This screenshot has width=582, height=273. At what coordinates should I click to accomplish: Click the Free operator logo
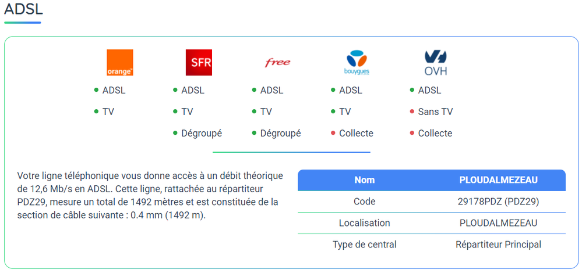click(277, 63)
